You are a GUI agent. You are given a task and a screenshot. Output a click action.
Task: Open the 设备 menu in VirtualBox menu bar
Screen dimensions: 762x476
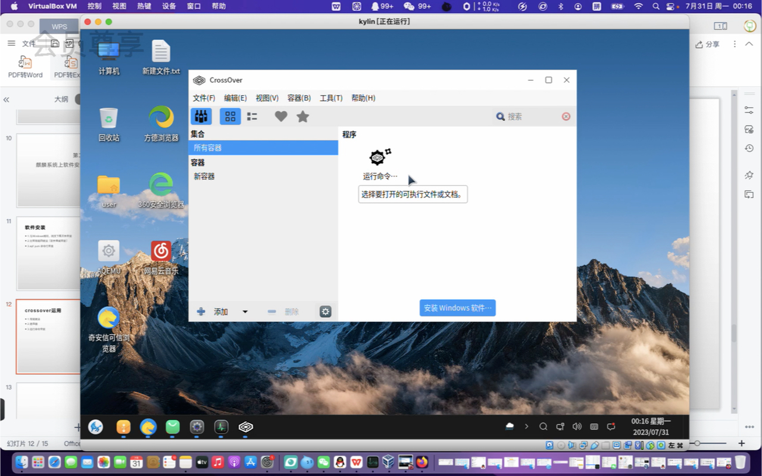(x=169, y=6)
